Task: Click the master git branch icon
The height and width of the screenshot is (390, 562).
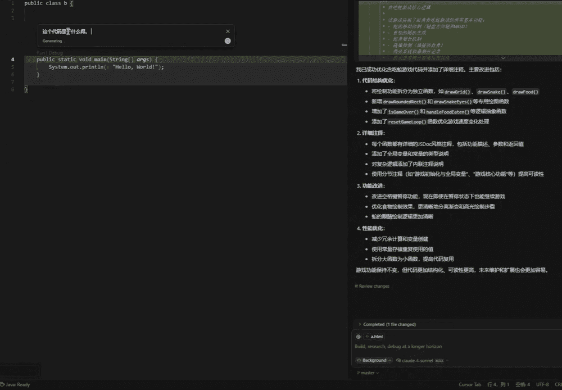Action: 357,373
